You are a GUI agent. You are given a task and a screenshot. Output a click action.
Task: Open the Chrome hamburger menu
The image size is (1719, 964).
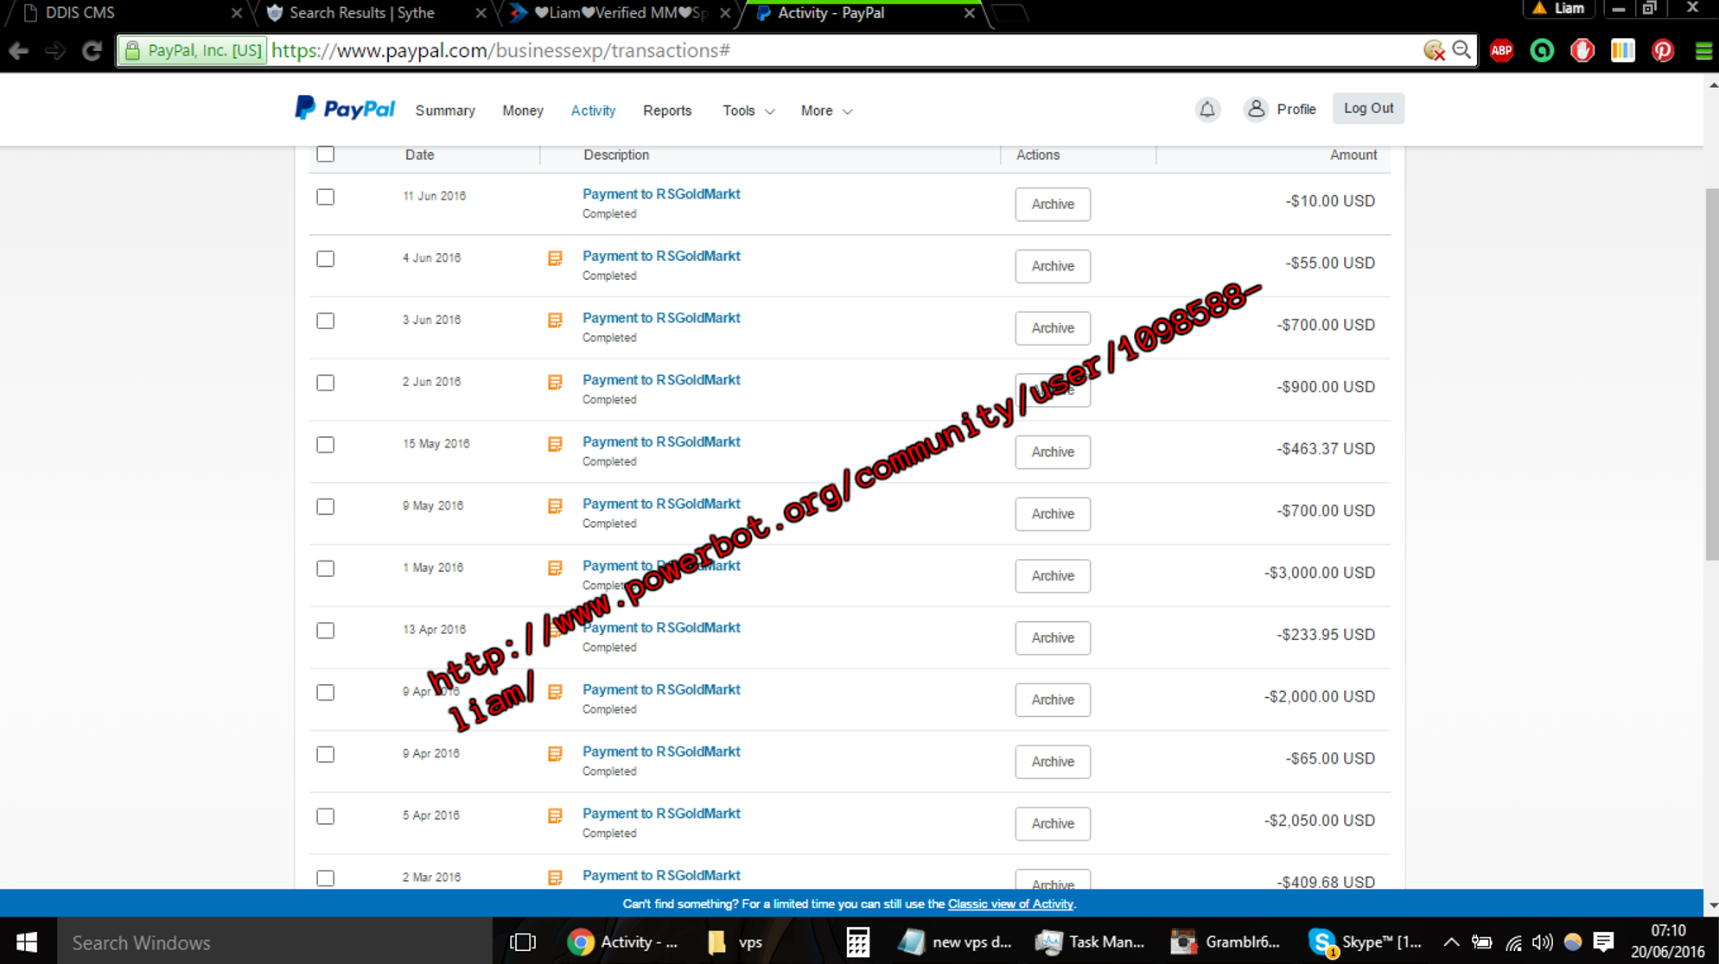tap(1703, 51)
